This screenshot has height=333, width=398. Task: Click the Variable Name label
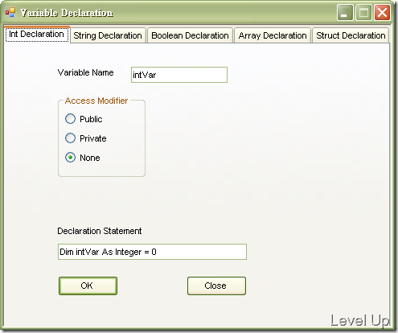[x=85, y=72]
